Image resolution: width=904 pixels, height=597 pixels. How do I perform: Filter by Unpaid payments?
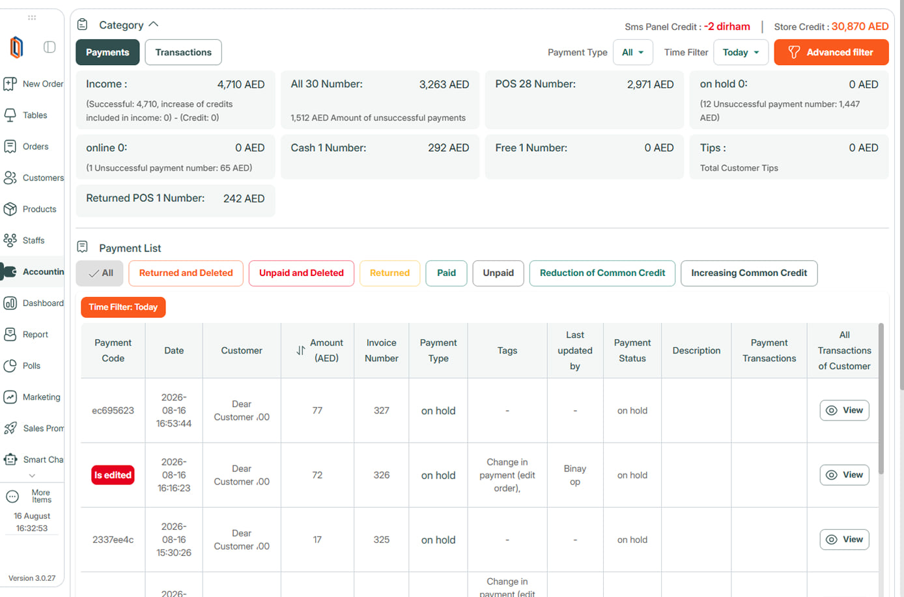[x=498, y=273]
